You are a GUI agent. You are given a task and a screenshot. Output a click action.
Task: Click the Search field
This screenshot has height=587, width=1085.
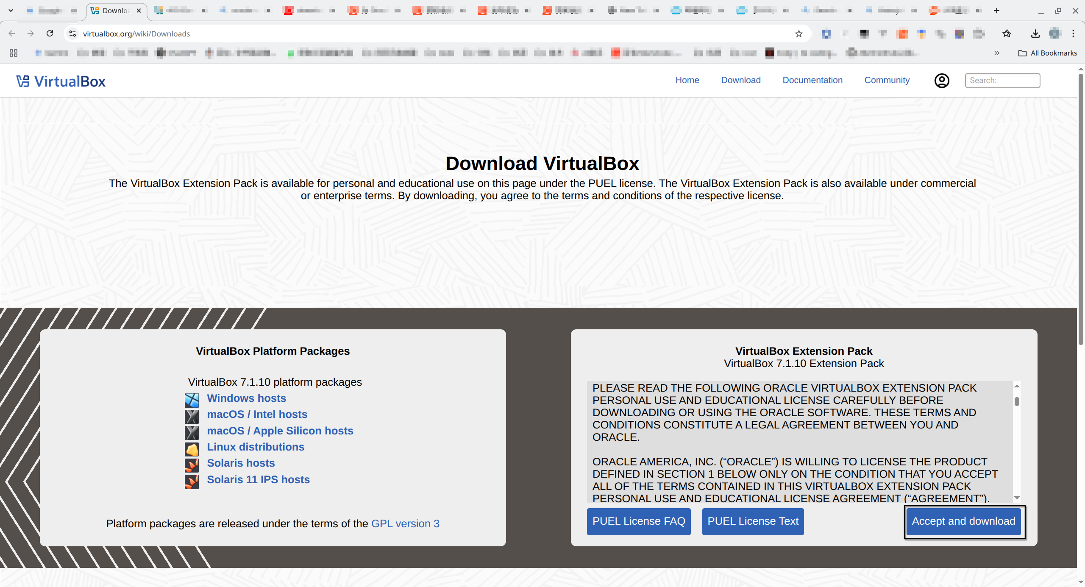pos(1003,80)
